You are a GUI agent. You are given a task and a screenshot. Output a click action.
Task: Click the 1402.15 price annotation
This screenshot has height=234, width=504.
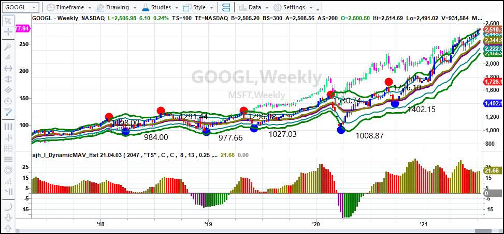422,110
